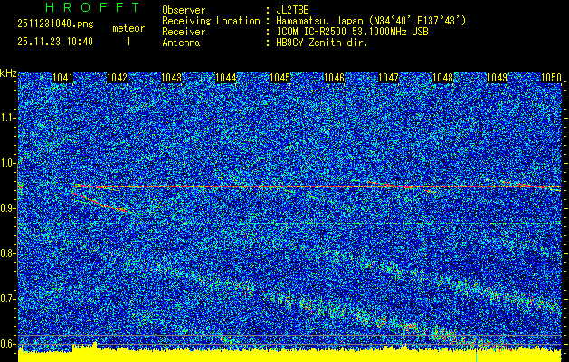This screenshot has height=362, width=569.
Task: Click the meteor count label
Action: coord(128,29)
